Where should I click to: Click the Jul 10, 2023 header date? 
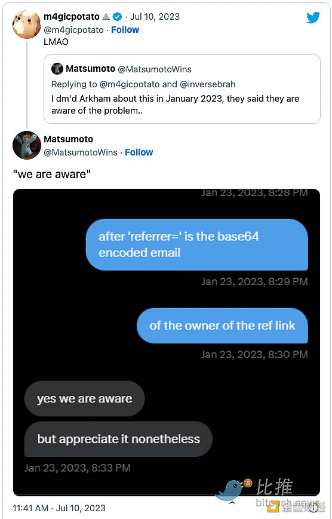pos(155,17)
